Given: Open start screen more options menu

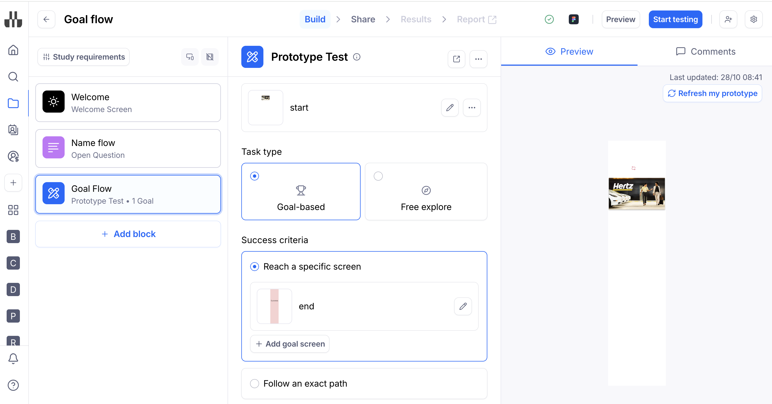Looking at the screenshot, I should (x=472, y=108).
